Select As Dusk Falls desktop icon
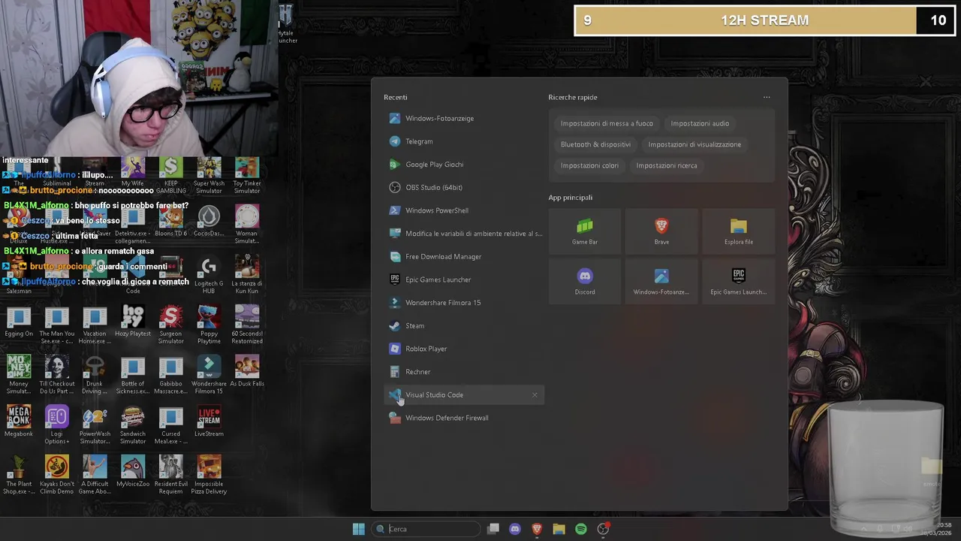The height and width of the screenshot is (541, 961). pos(247,371)
